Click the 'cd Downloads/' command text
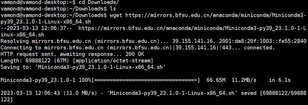This screenshot has width=308, height=105. (x=99, y=2)
